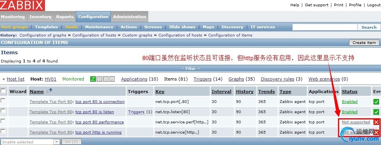381x145 pixels.
Task: Open the Get support link
Action: click(x=317, y=5)
